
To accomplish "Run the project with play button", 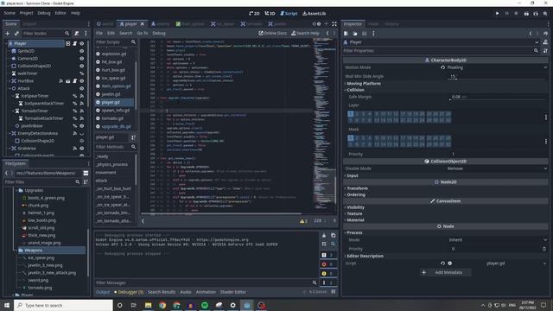I will [498, 14].
